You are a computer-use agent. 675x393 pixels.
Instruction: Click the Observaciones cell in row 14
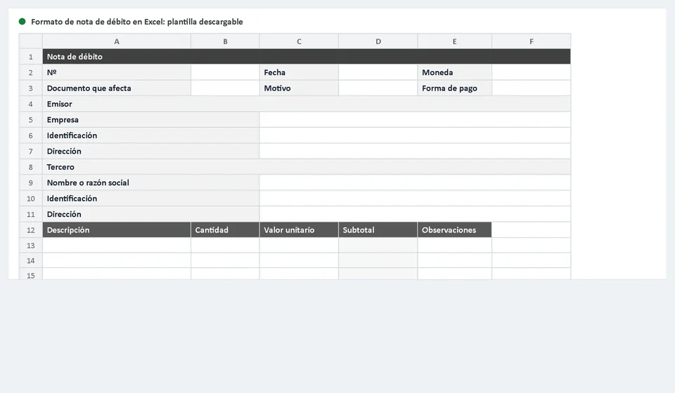454,260
